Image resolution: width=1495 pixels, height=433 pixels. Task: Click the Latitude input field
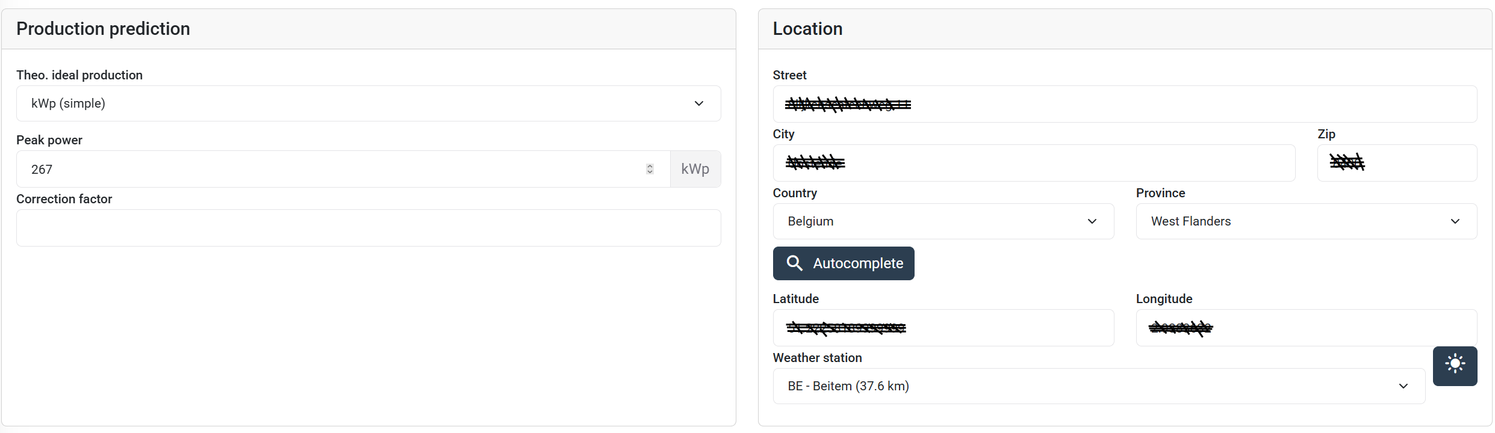[943, 328]
